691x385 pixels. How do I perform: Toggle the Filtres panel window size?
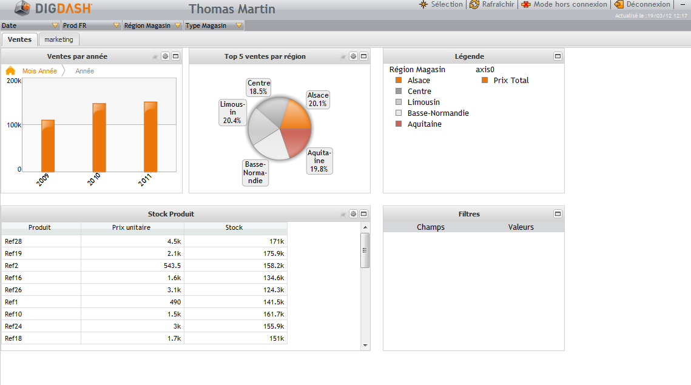(558, 214)
